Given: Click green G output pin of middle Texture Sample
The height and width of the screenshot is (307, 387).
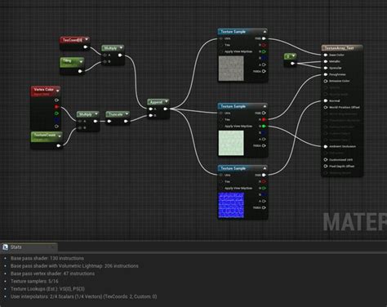Looking at the screenshot, I should [x=264, y=126].
